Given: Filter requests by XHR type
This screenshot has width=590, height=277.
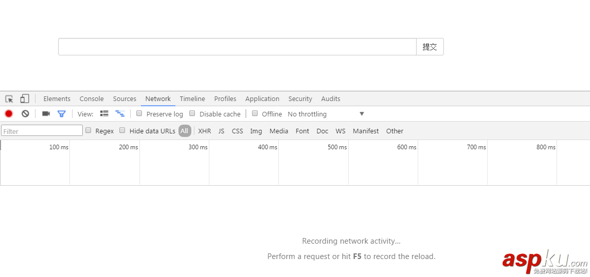Looking at the screenshot, I should coord(204,131).
